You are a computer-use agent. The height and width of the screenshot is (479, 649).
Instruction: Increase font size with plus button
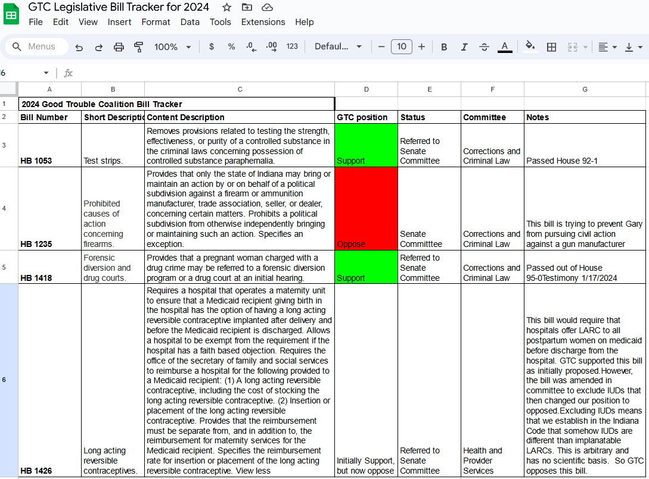[421, 46]
